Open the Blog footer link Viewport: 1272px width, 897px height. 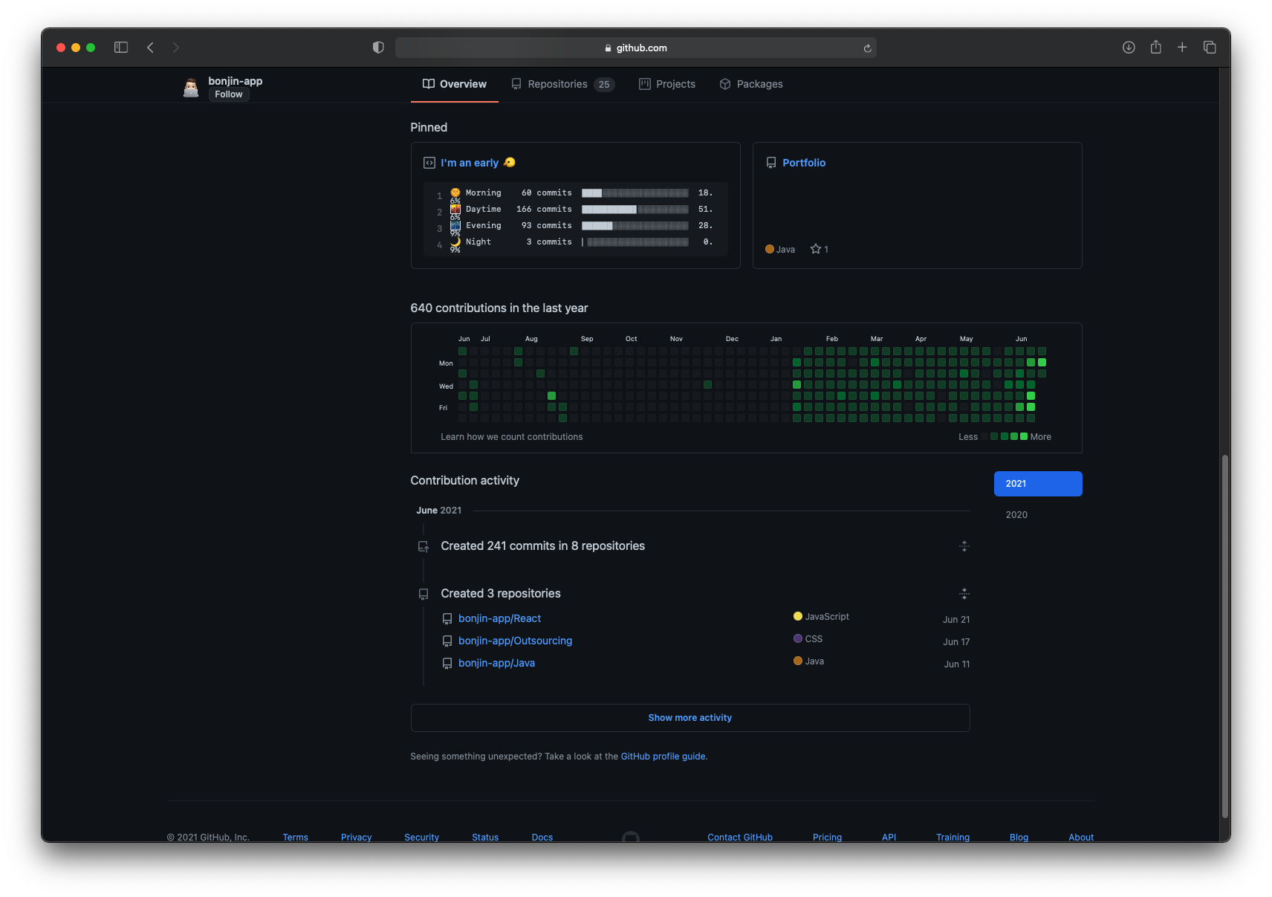(x=1019, y=838)
